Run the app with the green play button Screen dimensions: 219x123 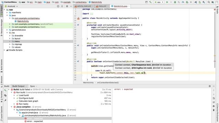(167, 2)
